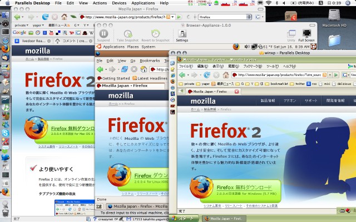Open the Skype icon in the Dock
The image size is (356, 222).
5,133
